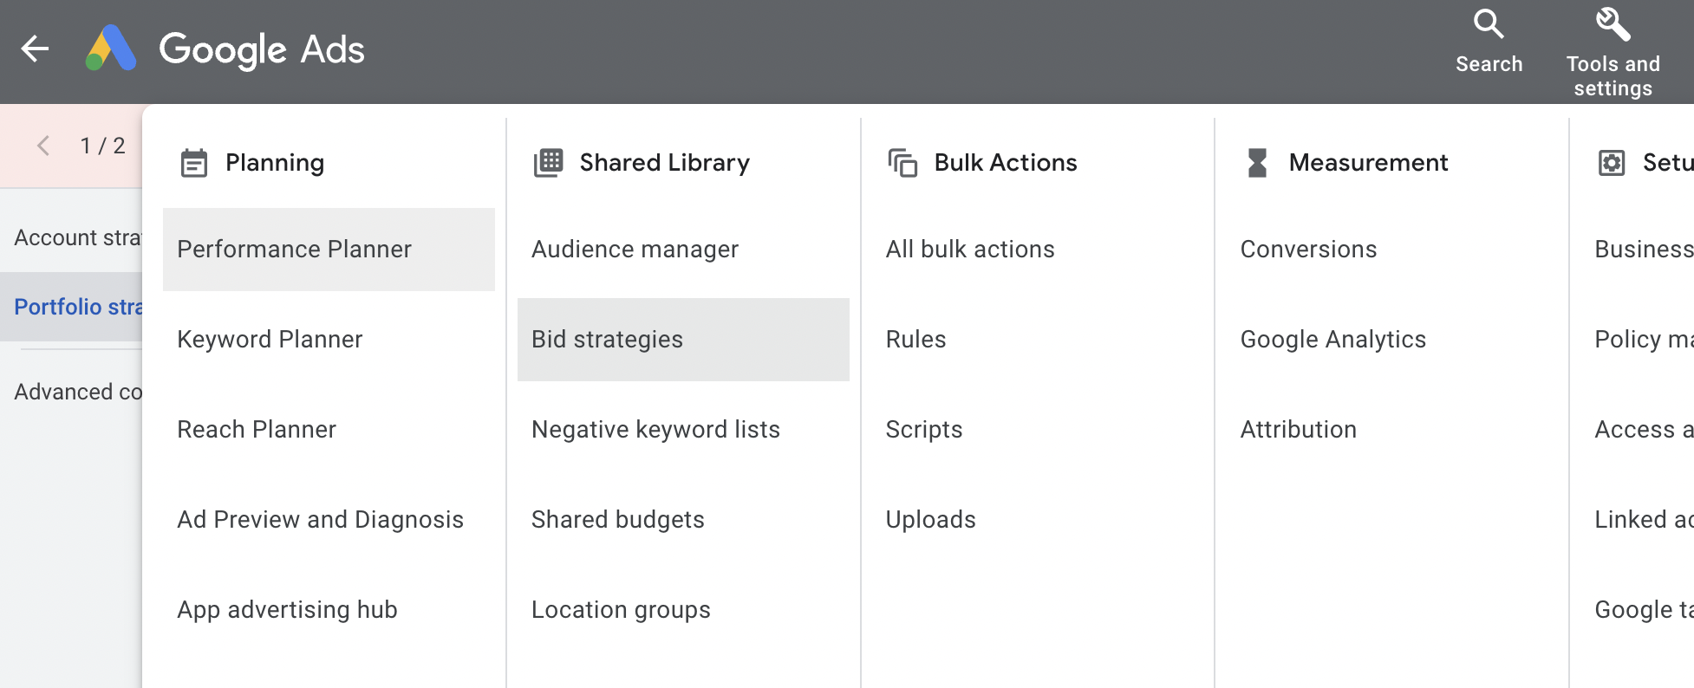Open the Search magnifier icon
This screenshot has width=1694, height=688.
point(1489,24)
